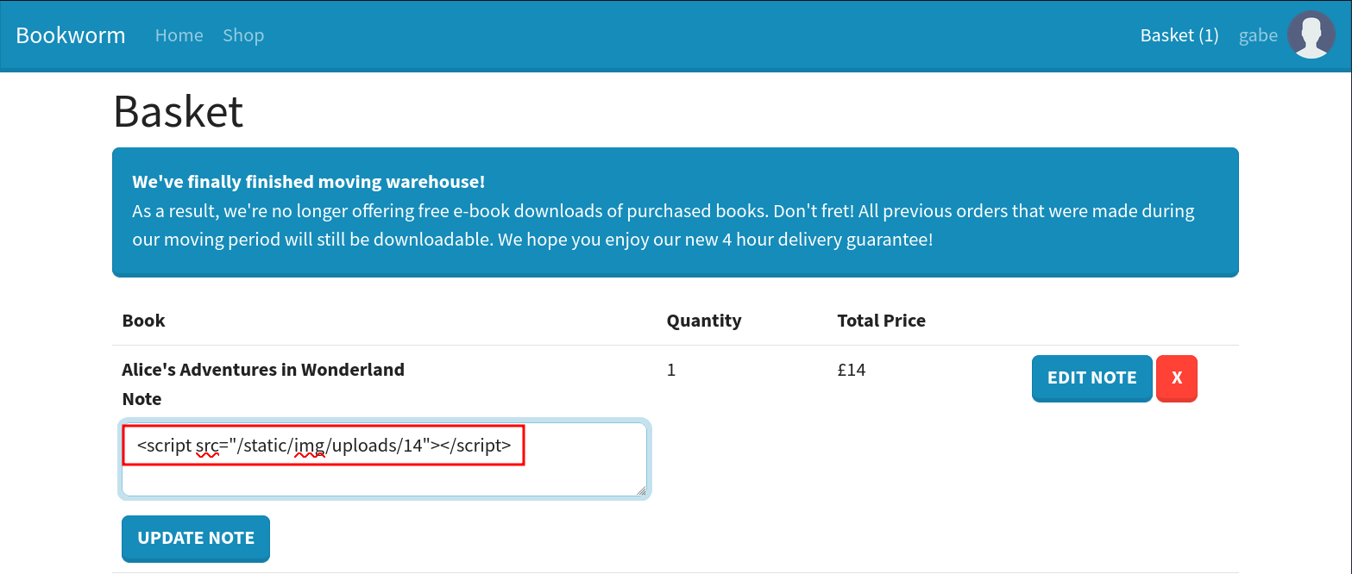This screenshot has height=574, width=1352.
Task: Click the £14 total price value
Action: [x=851, y=370]
